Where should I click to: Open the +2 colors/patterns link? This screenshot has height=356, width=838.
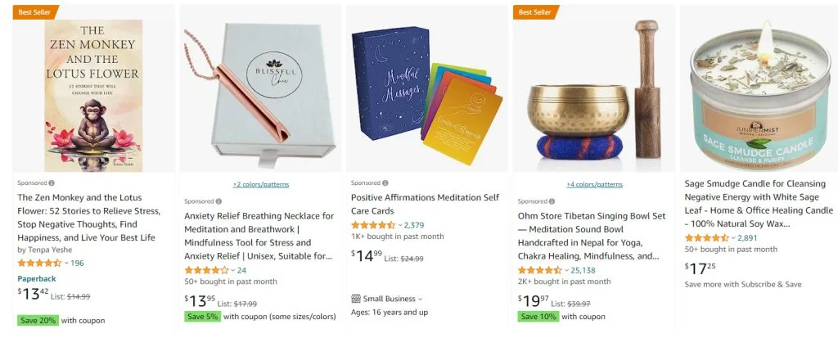tap(261, 184)
